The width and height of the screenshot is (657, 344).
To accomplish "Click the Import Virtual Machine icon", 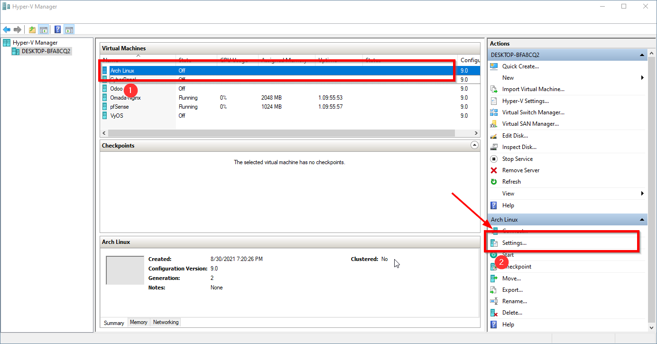I will 494,89.
